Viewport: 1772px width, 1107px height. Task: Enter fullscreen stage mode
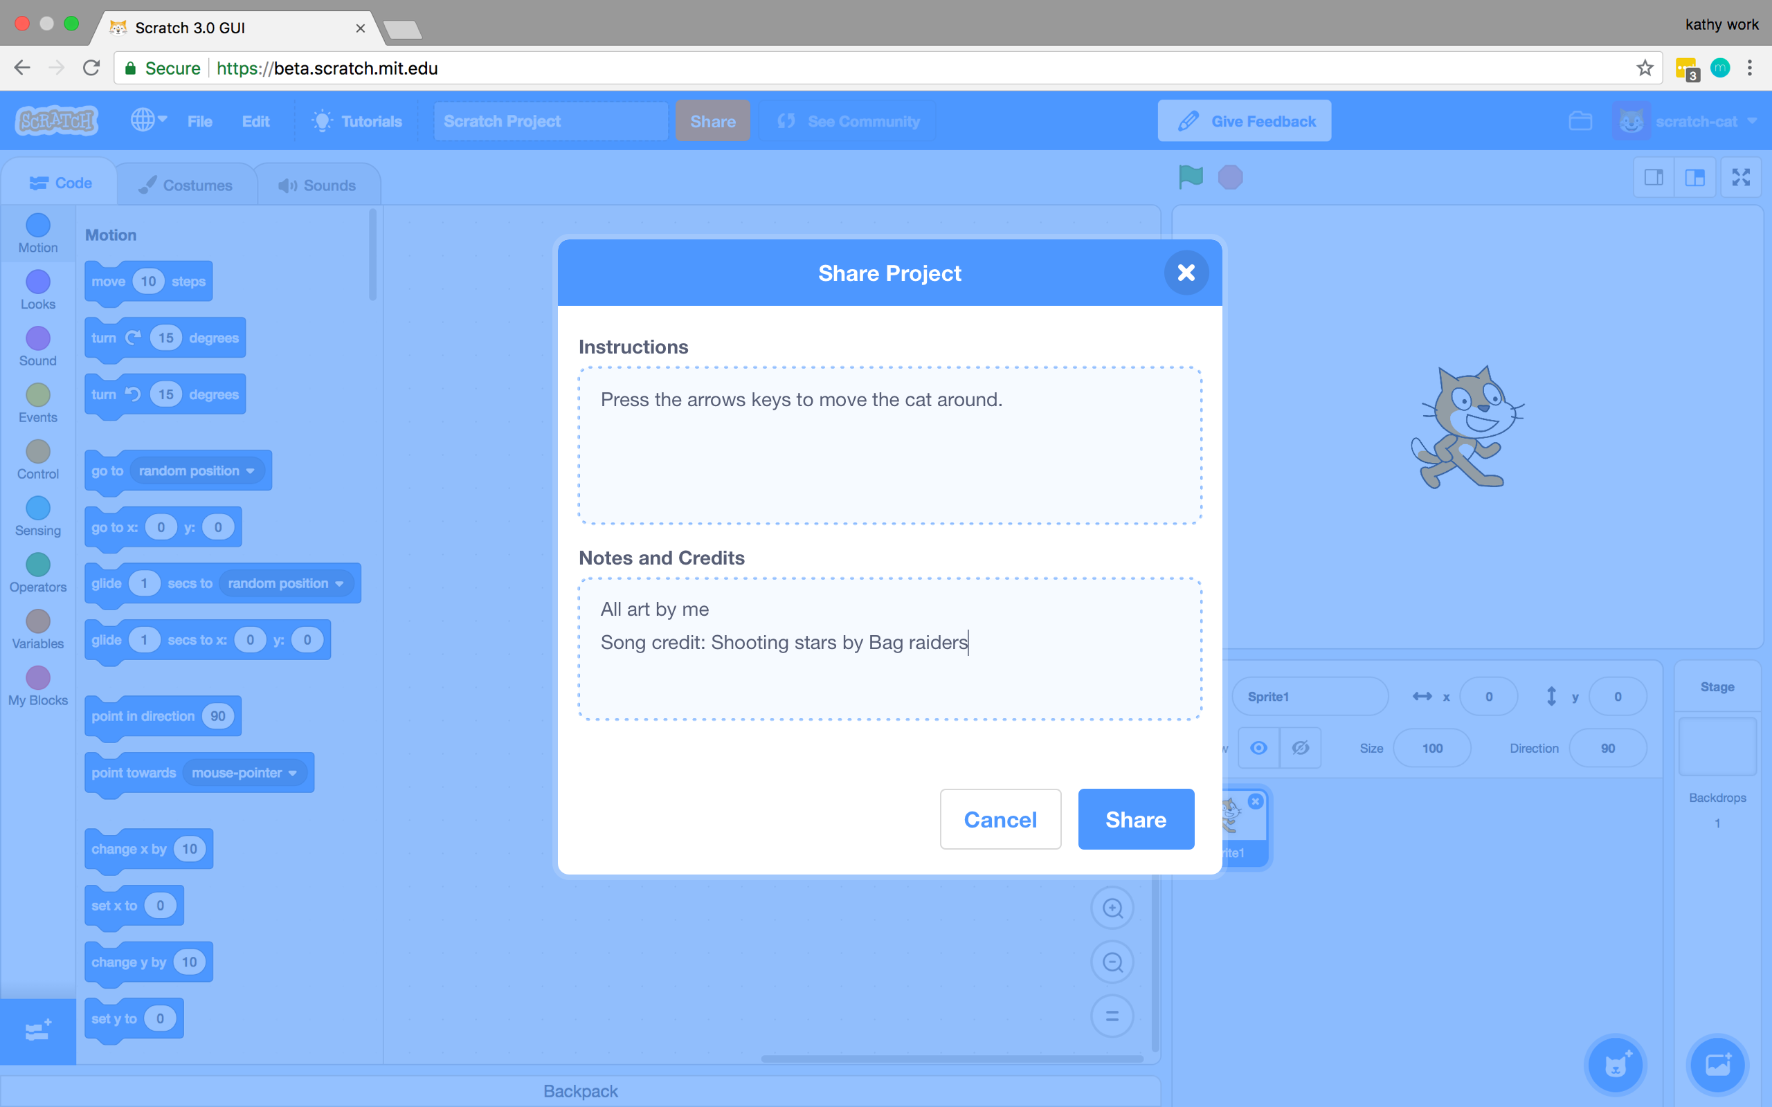point(1742,176)
